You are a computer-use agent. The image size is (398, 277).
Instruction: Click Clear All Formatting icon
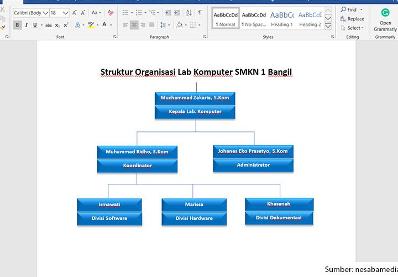(x=111, y=13)
